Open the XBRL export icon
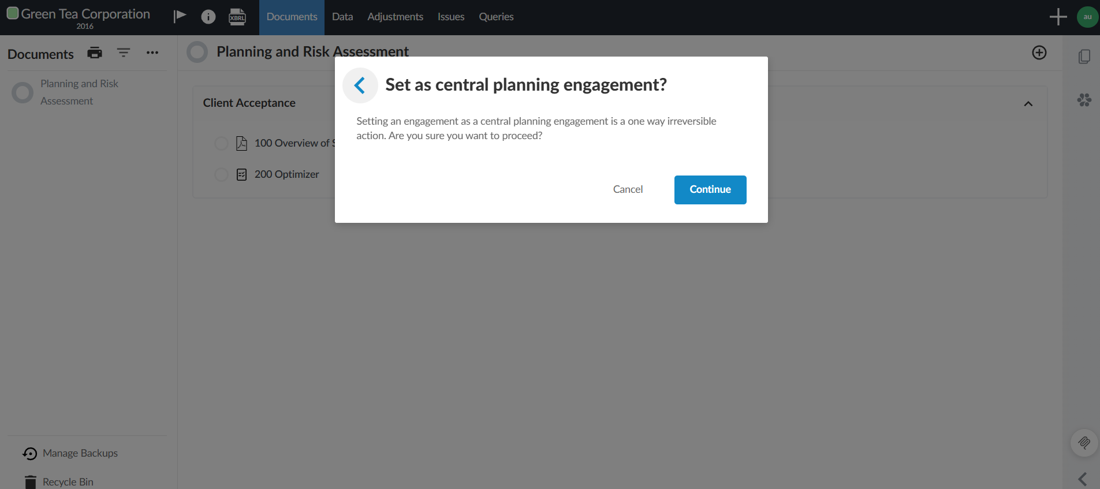1100x489 pixels. [x=237, y=16]
